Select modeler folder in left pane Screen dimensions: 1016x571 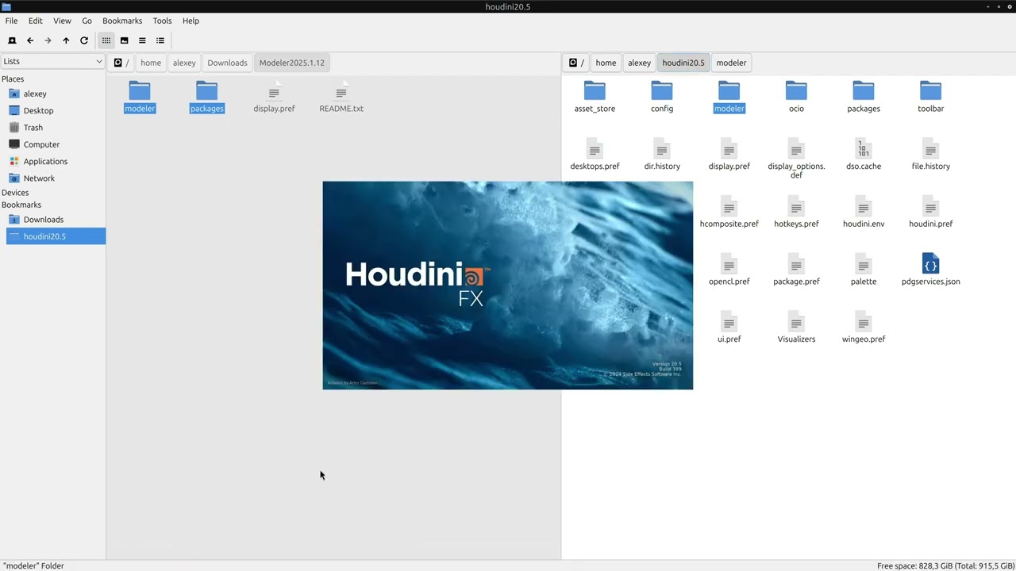coord(140,97)
